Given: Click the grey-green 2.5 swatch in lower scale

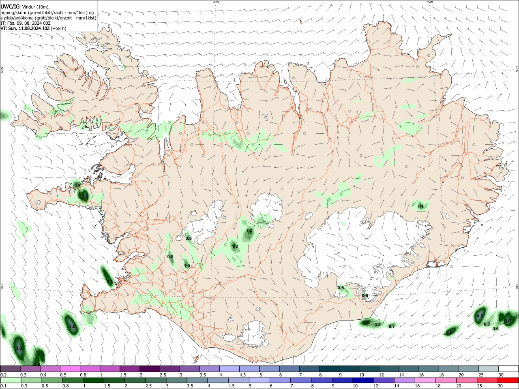Looking at the screenshot, I should (155, 380).
